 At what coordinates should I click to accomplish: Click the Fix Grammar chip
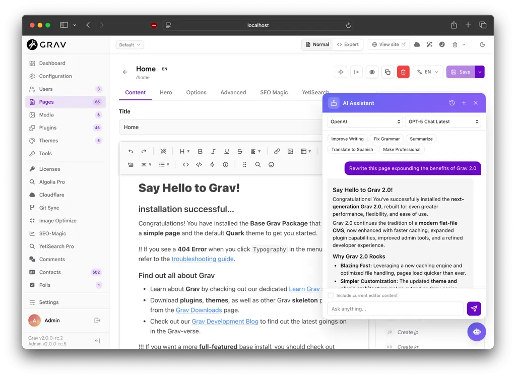[x=386, y=139]
